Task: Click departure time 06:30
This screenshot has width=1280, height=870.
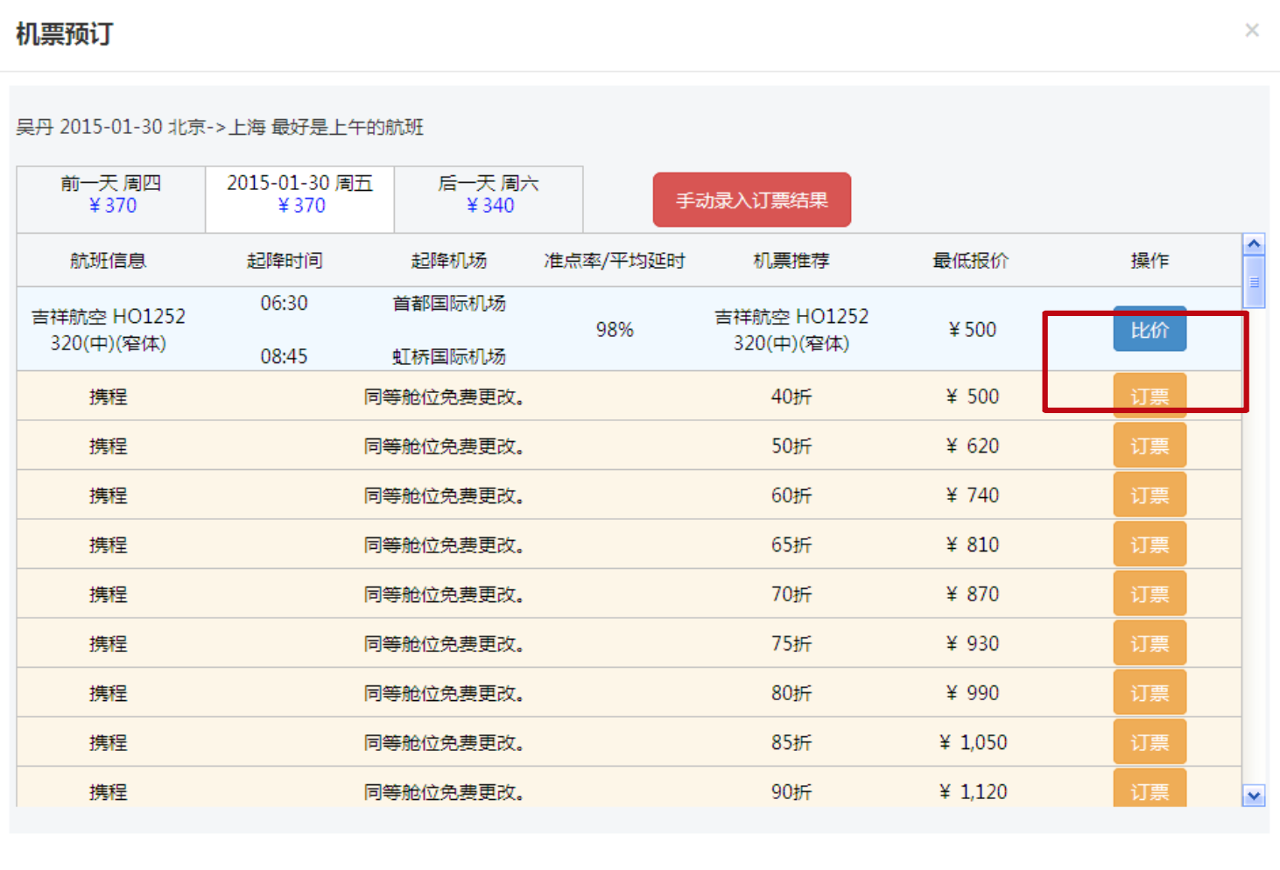Action: coord(285,303)
